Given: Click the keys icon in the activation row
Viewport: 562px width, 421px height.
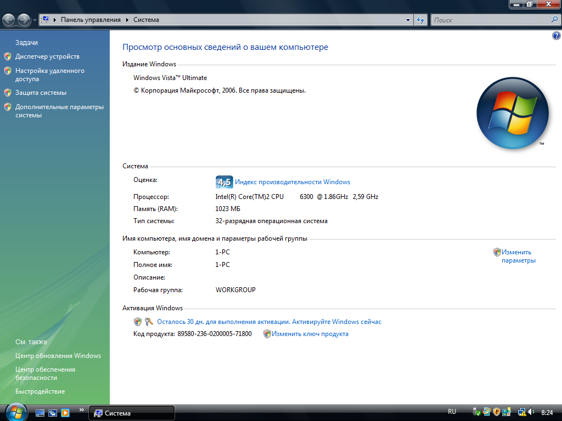Looking at the screenshot, I should [x=149, y=322].
